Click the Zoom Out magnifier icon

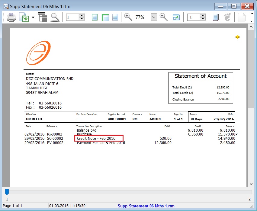163,17
